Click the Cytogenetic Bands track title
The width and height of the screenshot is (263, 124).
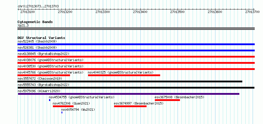[x=35, y=22]
